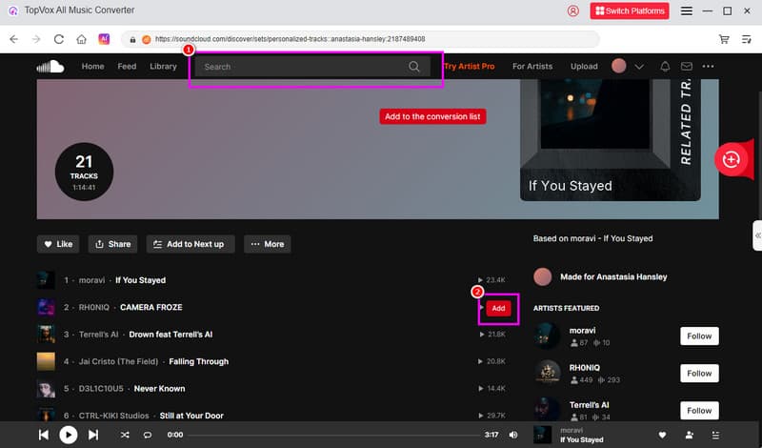Click the user avatar in the navbar
The width and height of the screenshot is (762, 448).
[x=618, y=66]
